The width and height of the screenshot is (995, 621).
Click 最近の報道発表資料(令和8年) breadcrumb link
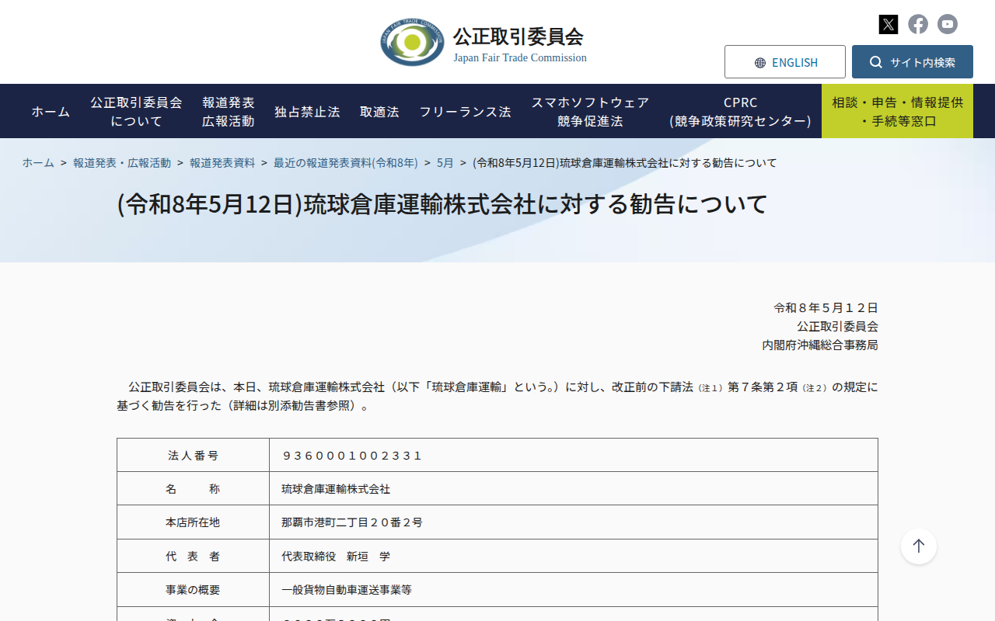[346, 163]
